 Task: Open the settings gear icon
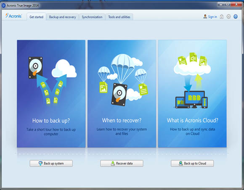pos(228,16)
